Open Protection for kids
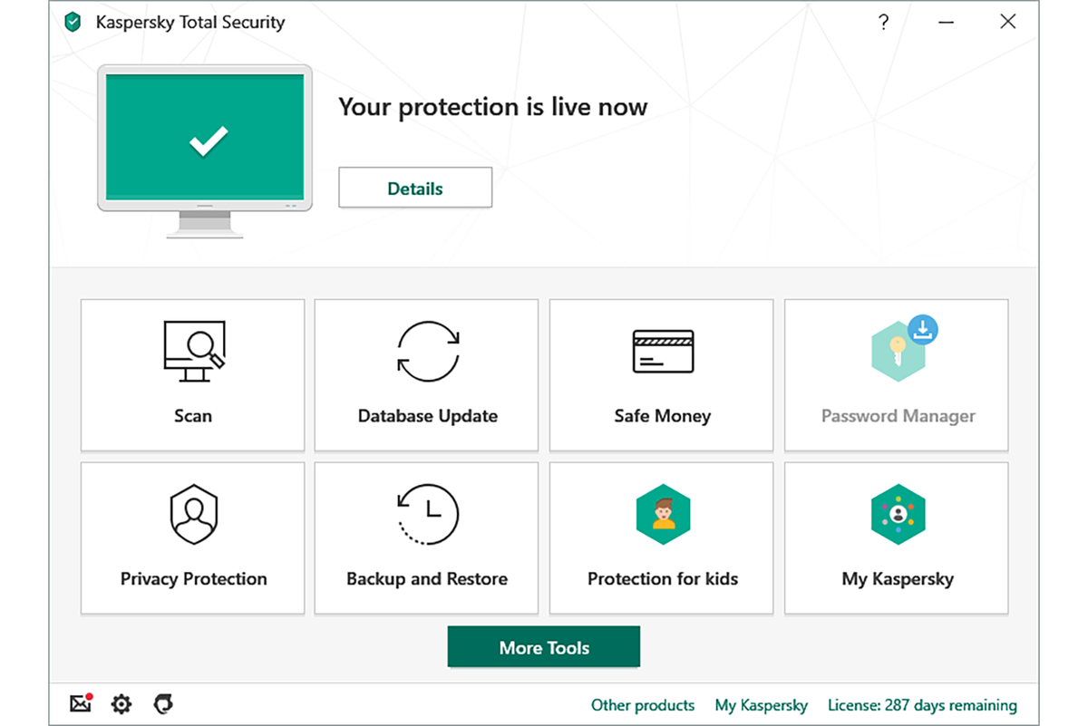Image resolution: width=1088 pixels, height=726 pixels. tap(661, 537)
